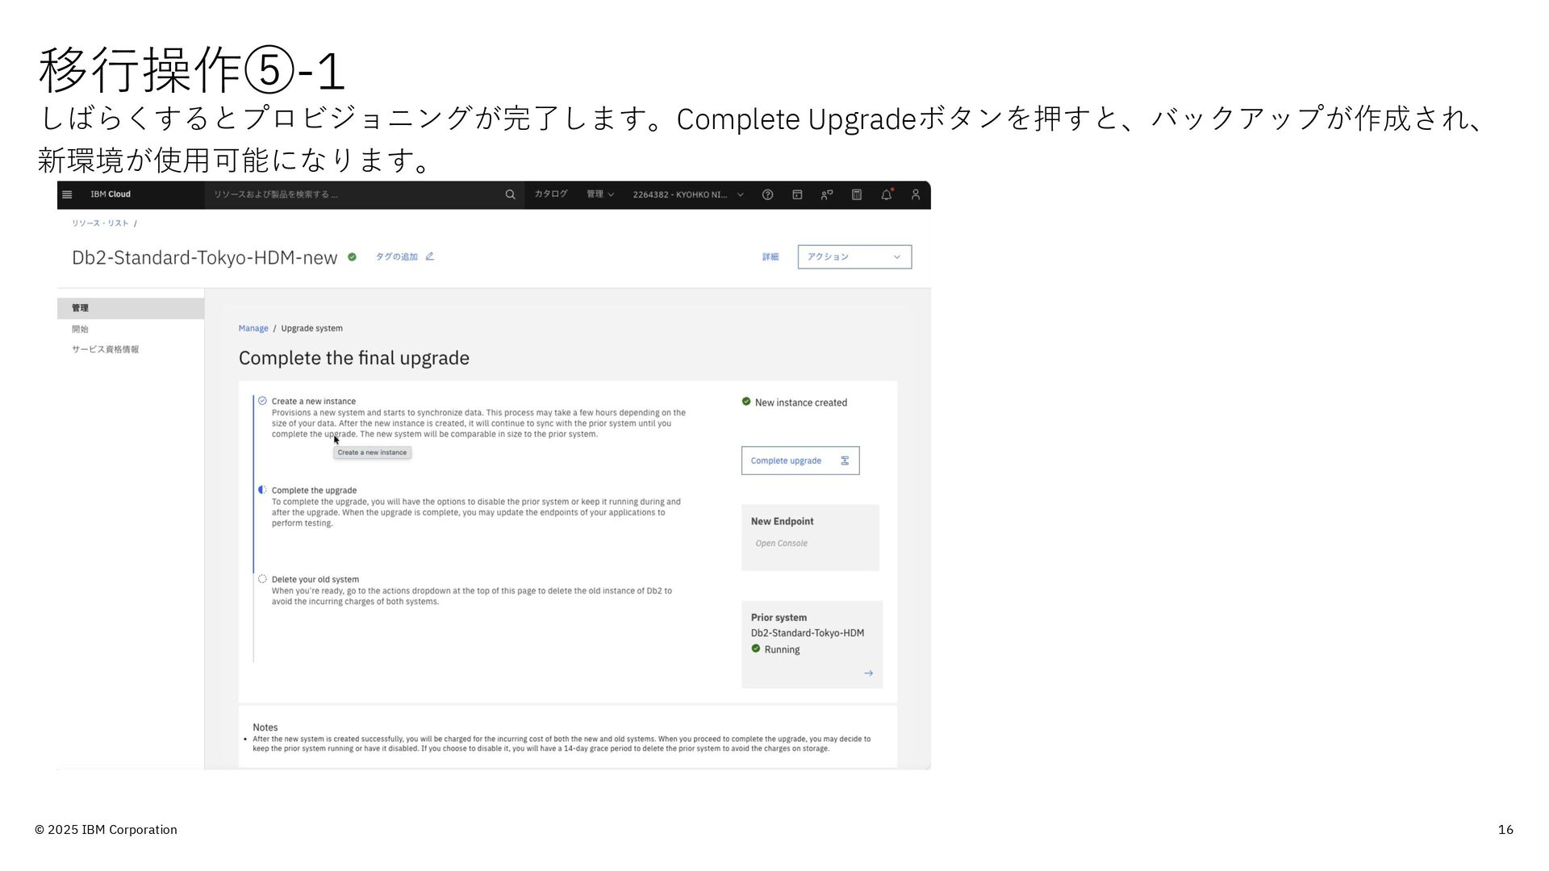Click the Manage breadcrumb link
This screenshot has width=1549, height=871.
253,328
